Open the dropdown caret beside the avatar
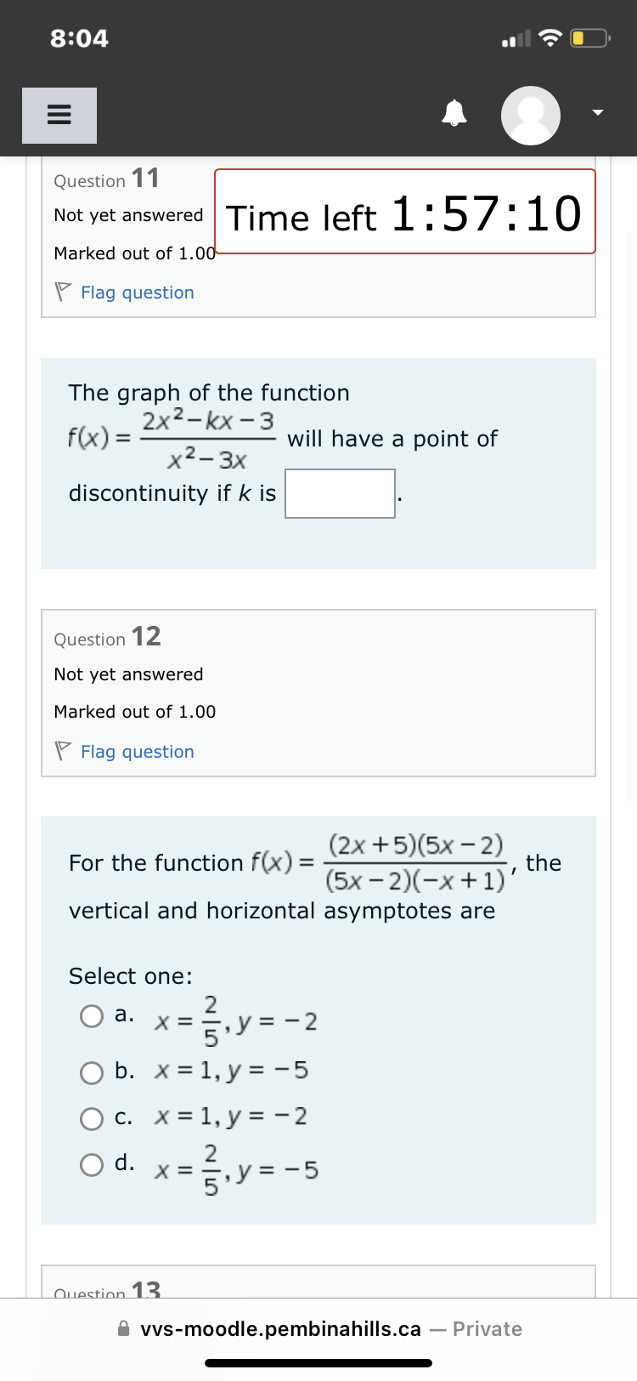 [x=596, y=111]
